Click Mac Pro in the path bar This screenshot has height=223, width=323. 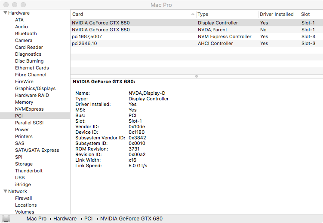(x=37, y=218)
